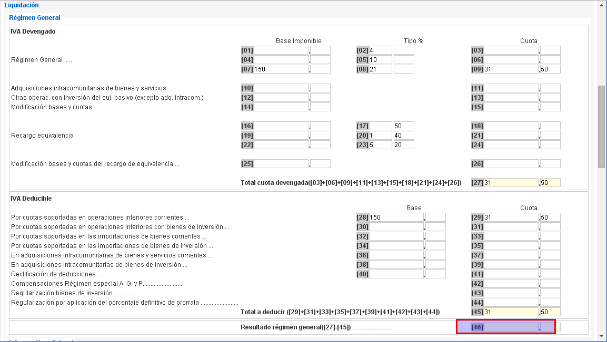Click scrollbar up arrow at top
607x342 pixels.
tap(602, 6)
